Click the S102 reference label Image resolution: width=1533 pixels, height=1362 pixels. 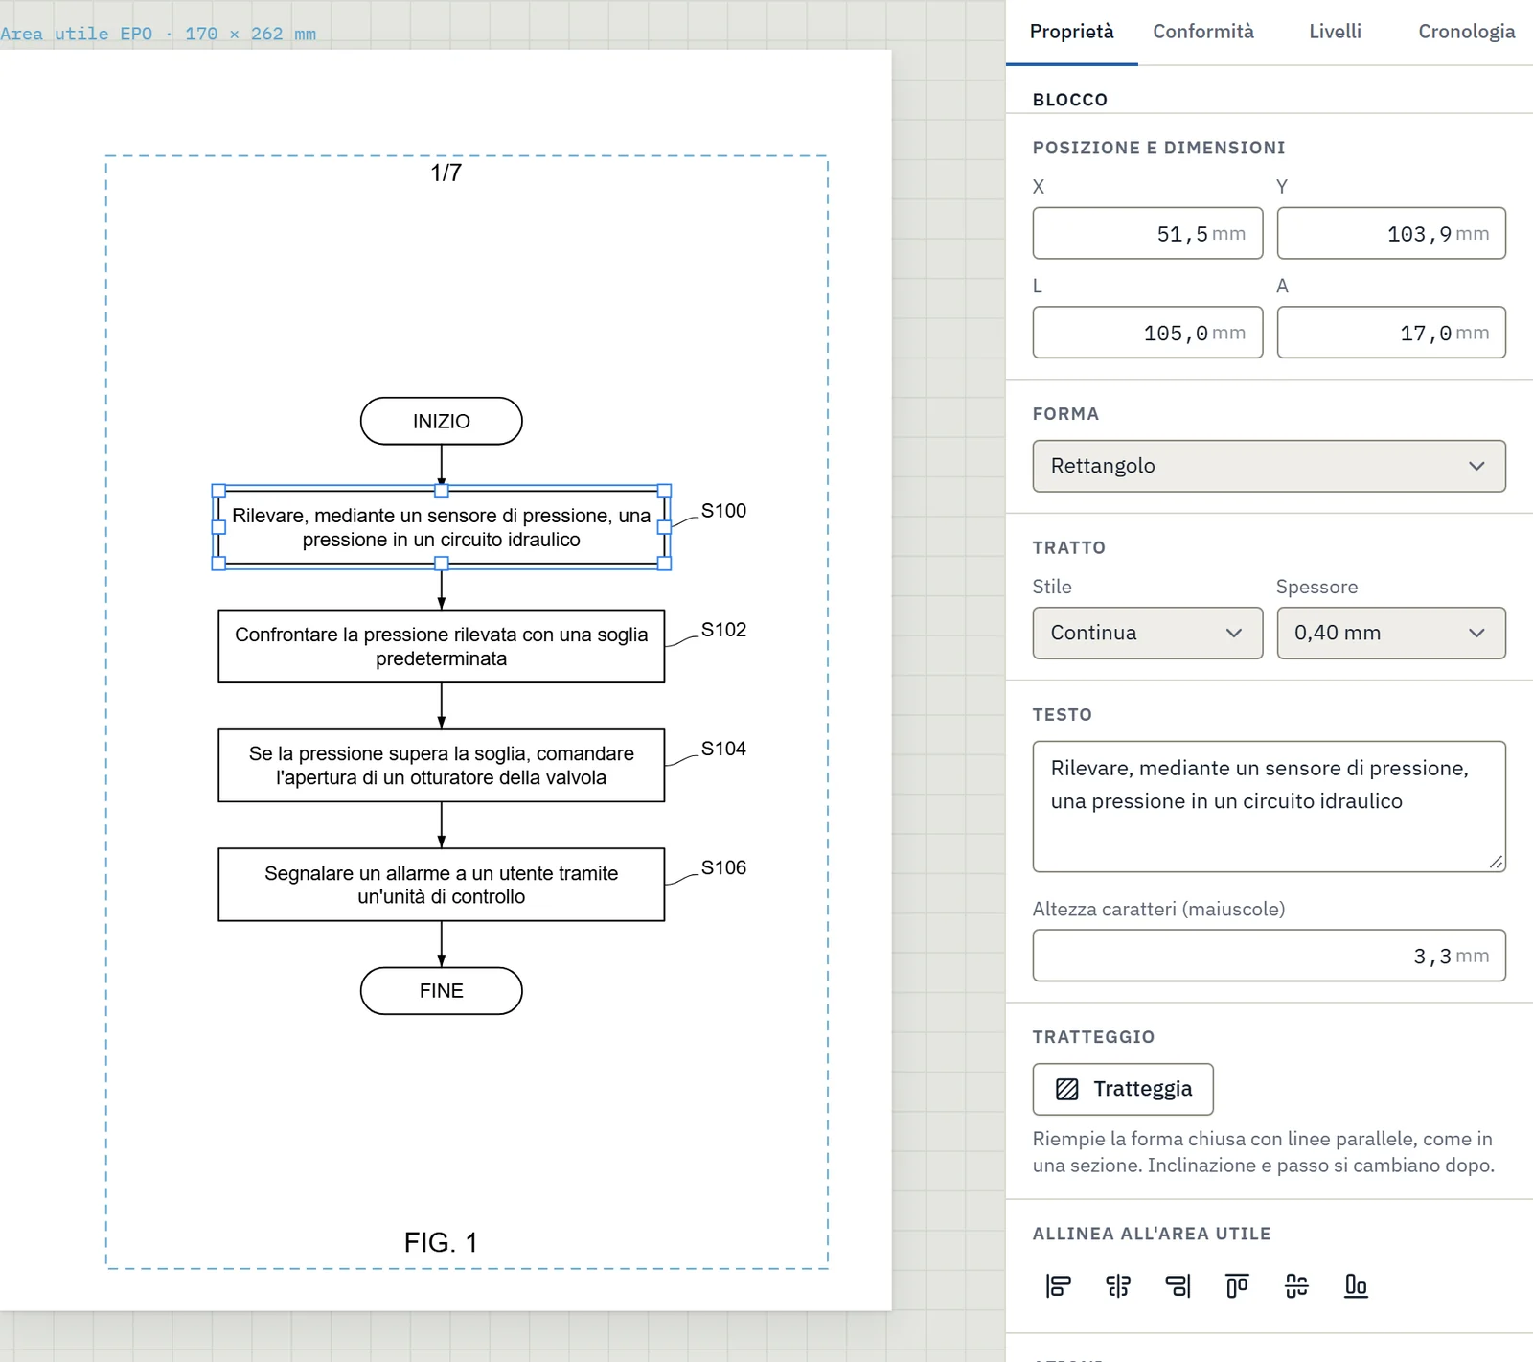coord(723,630)
